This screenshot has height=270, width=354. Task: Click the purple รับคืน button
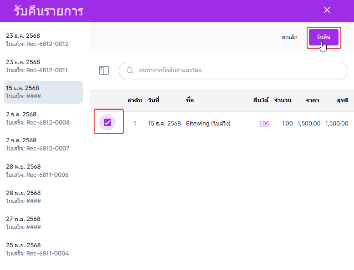324,37
